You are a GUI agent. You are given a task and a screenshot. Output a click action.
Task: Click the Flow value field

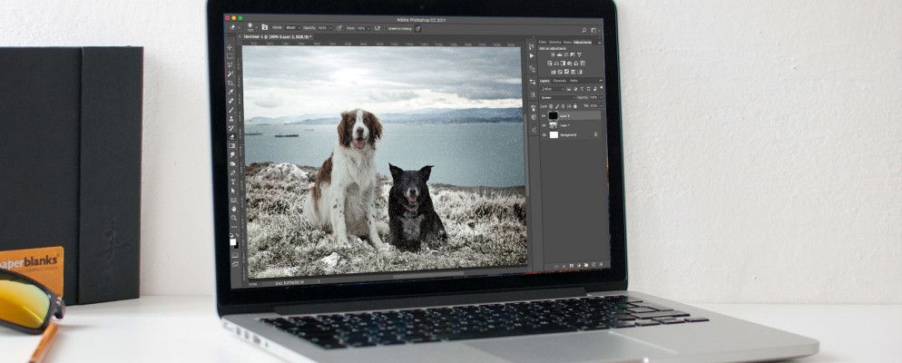point(360,28)
